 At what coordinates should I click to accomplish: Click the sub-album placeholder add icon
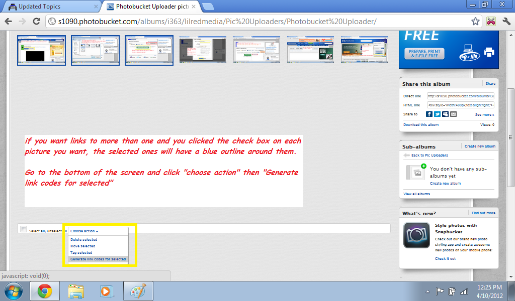[416, 172]
